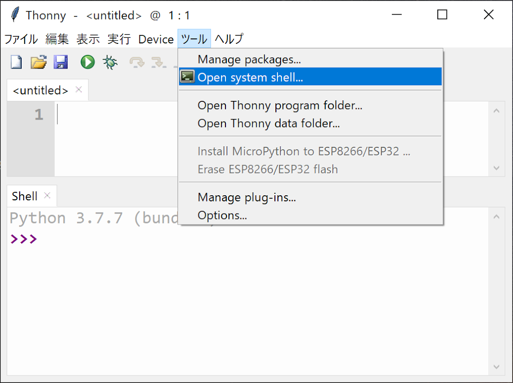The height and width of the screenshot is (383, 513).
Task: Open the Device menu
Action: [x=156, y=39]
